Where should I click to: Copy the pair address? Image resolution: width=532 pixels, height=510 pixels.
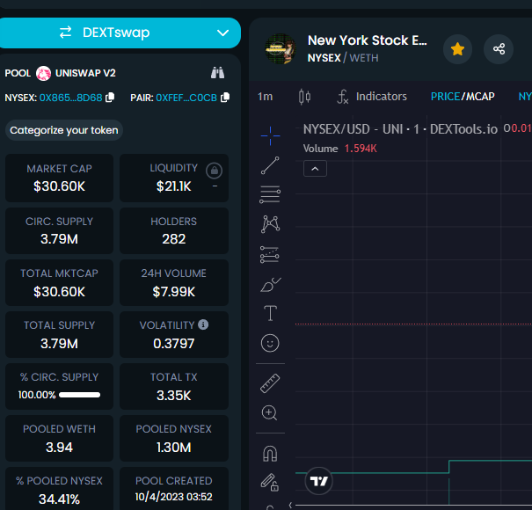[x=225, y=98]
